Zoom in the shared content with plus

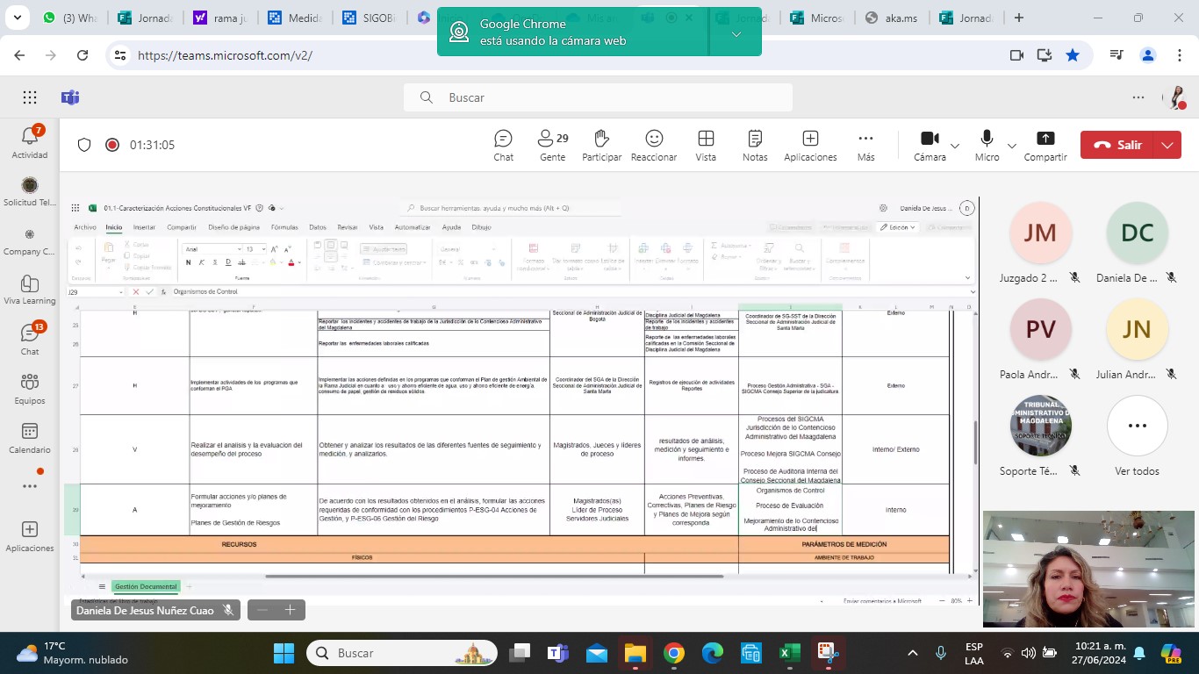(290, 610)
